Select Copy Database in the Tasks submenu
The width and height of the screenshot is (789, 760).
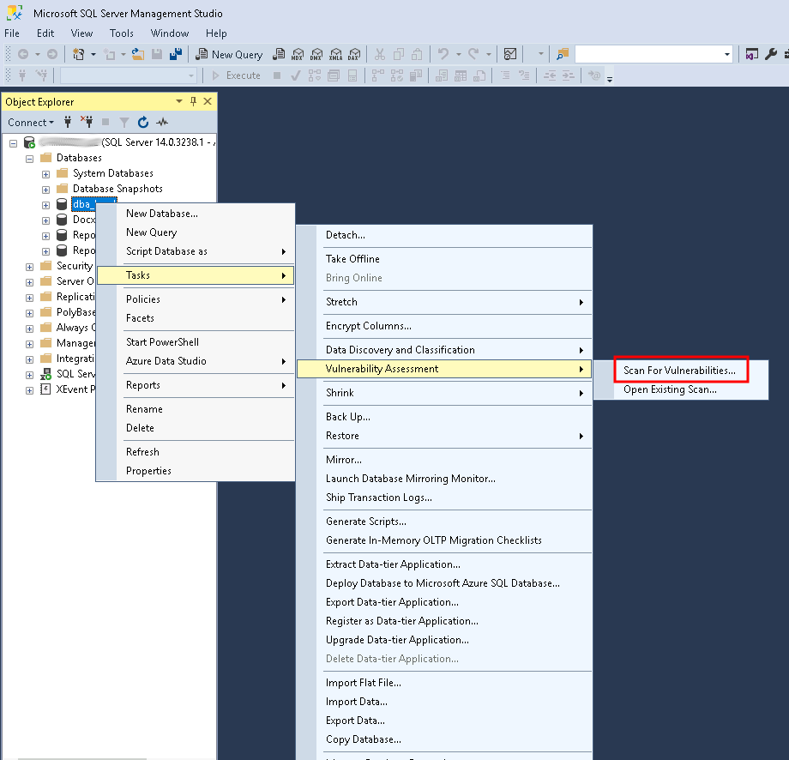point(444,739)
